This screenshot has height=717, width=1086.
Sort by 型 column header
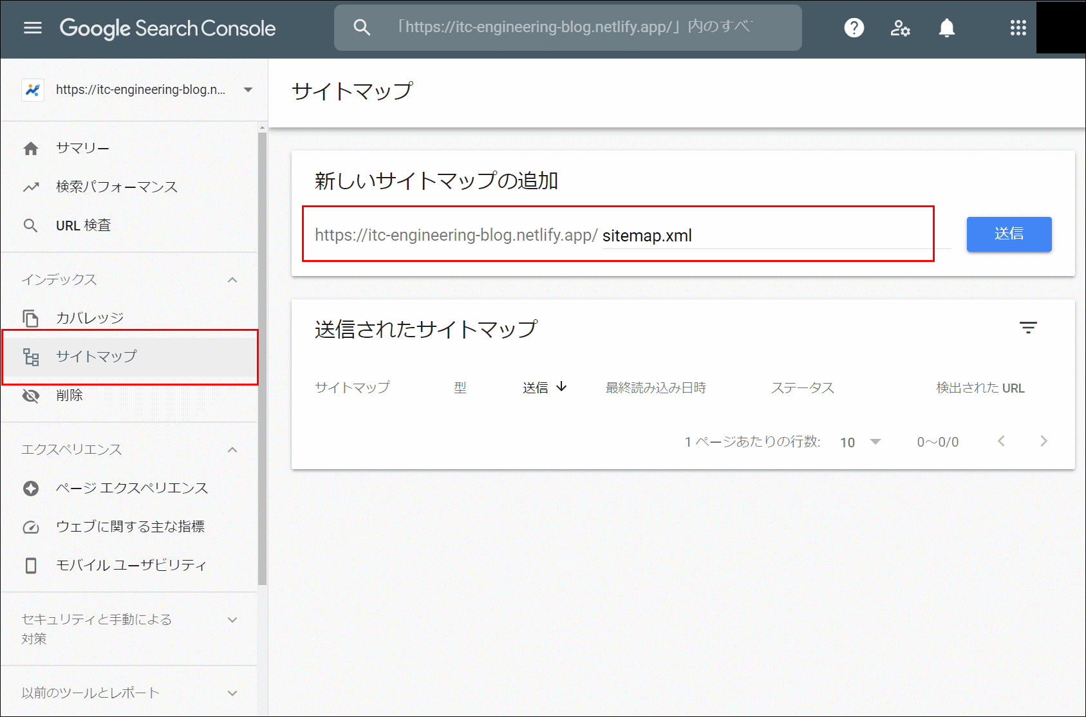coord(460,387)
